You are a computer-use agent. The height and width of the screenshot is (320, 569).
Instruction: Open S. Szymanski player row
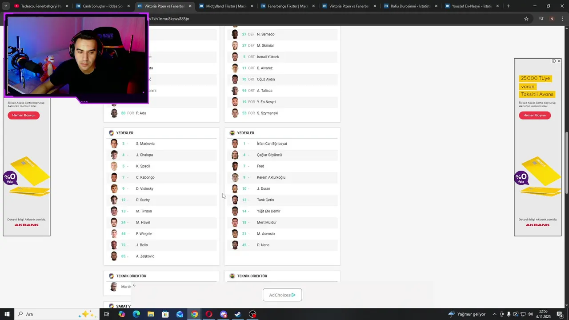coord(282,113)
